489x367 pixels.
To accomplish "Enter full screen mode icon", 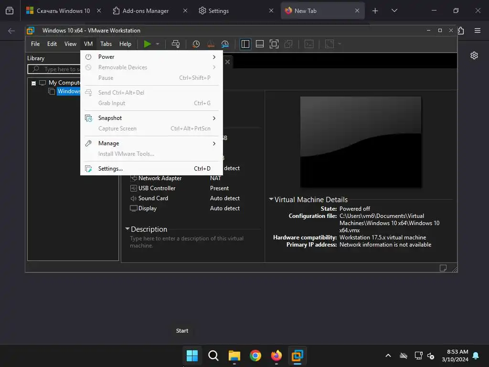I will [274, 44].
